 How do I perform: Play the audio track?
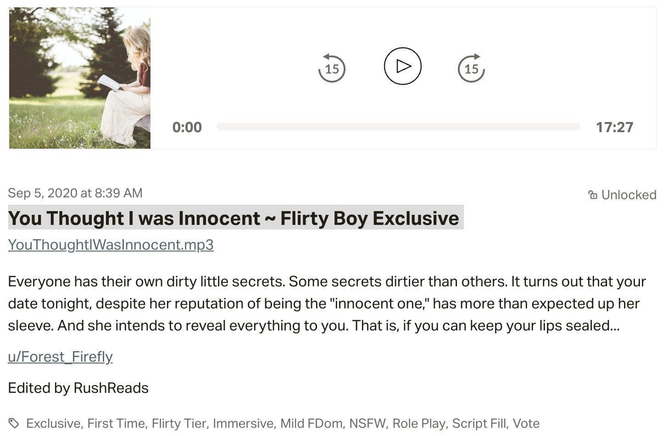[402, 66]
